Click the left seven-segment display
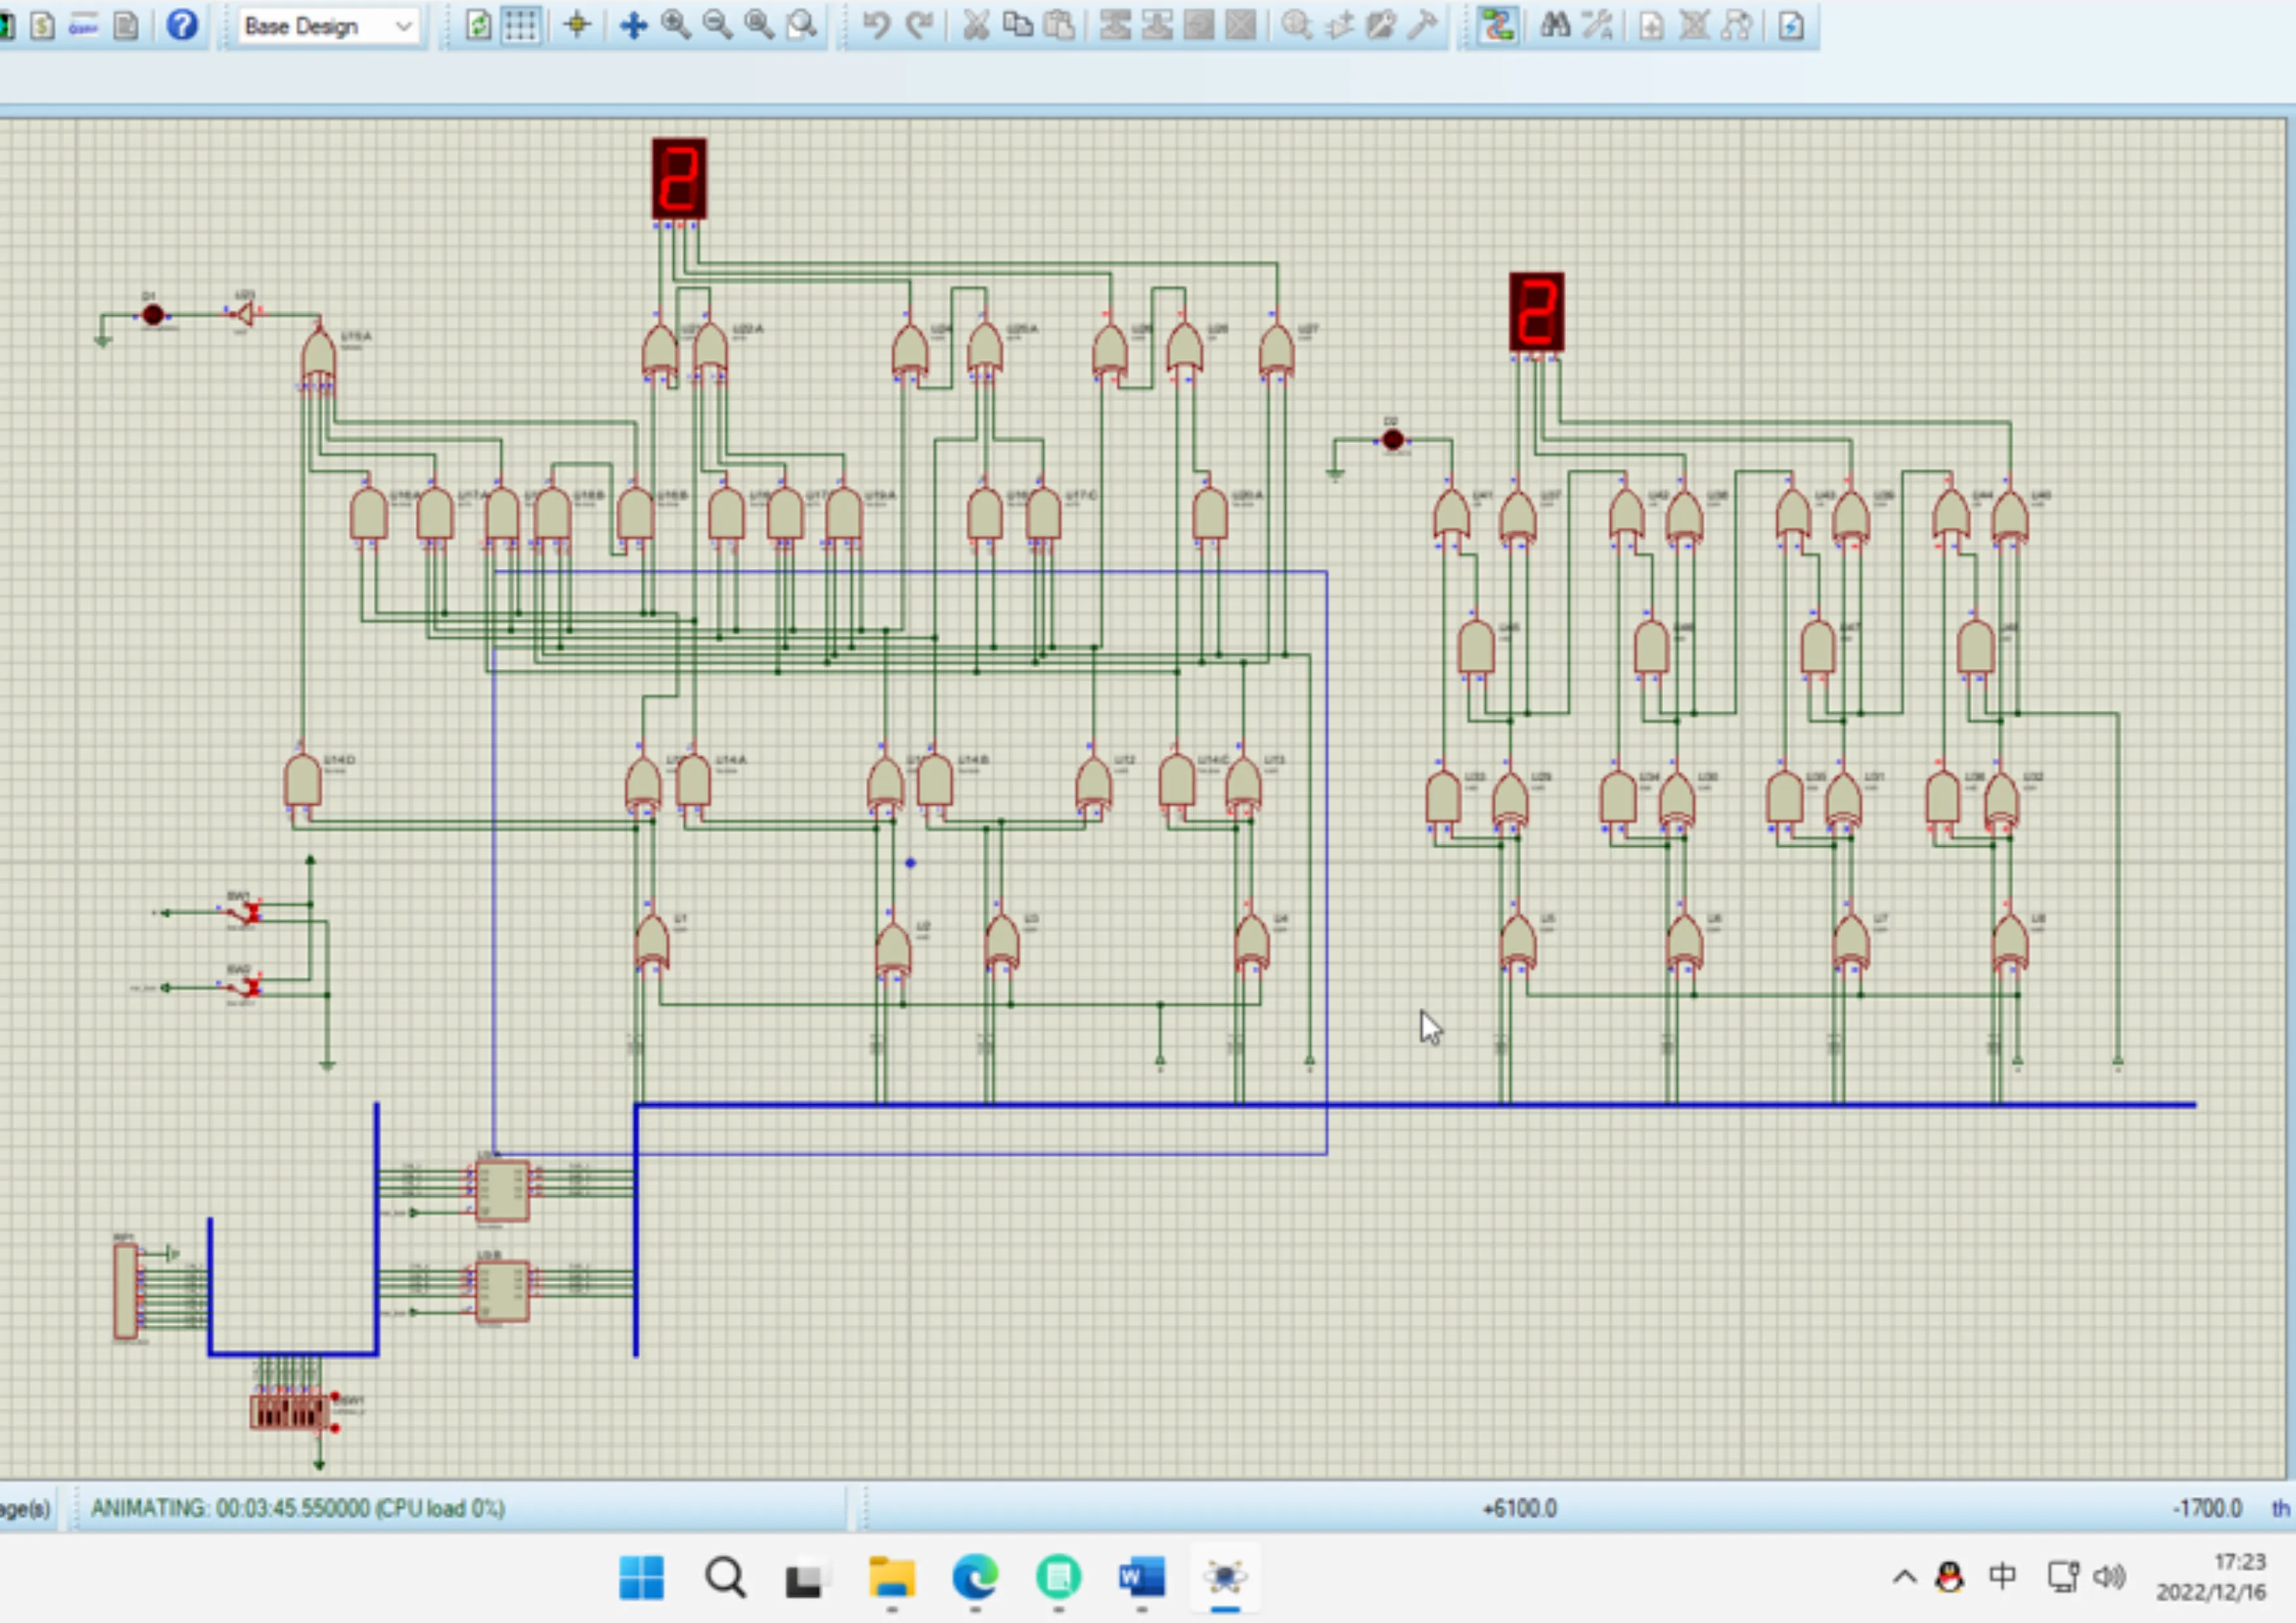Image resolution: width=2296 pixels, height=1623 pixels. pos(679,179)
